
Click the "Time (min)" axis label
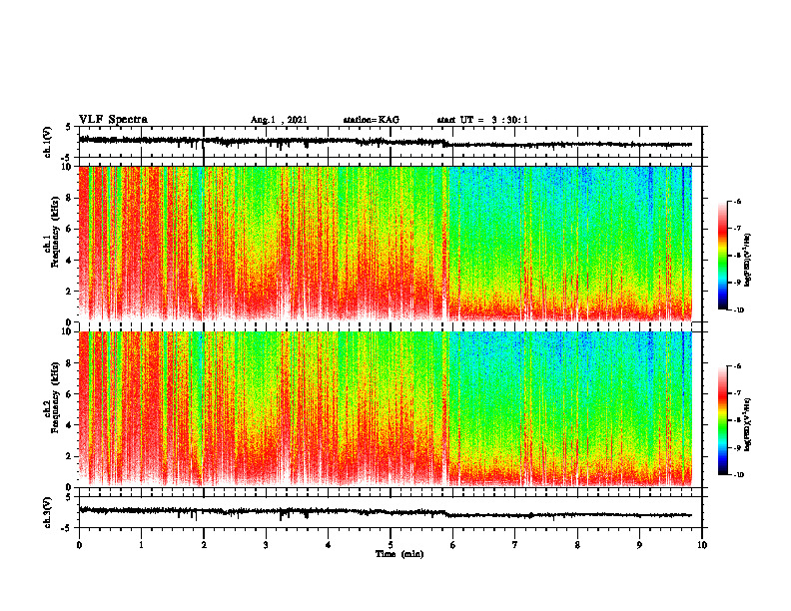coord(399,554)
